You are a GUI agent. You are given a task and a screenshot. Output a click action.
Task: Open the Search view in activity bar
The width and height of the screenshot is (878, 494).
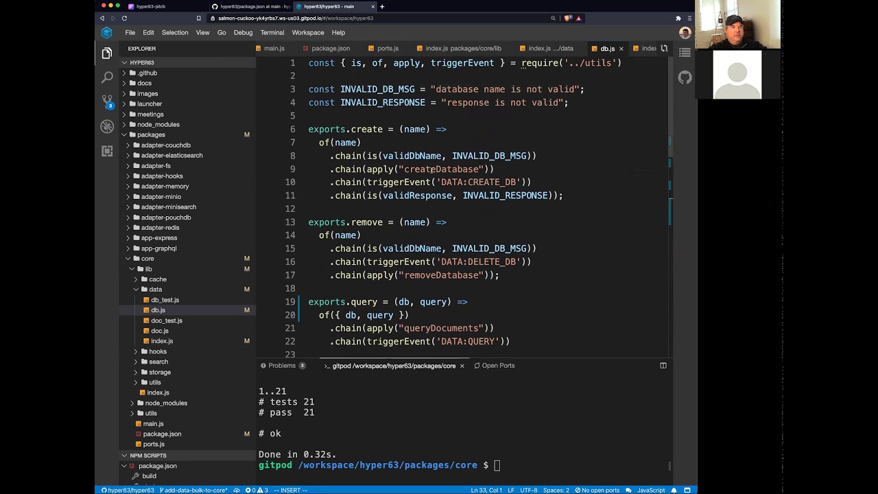click(107, 78)
